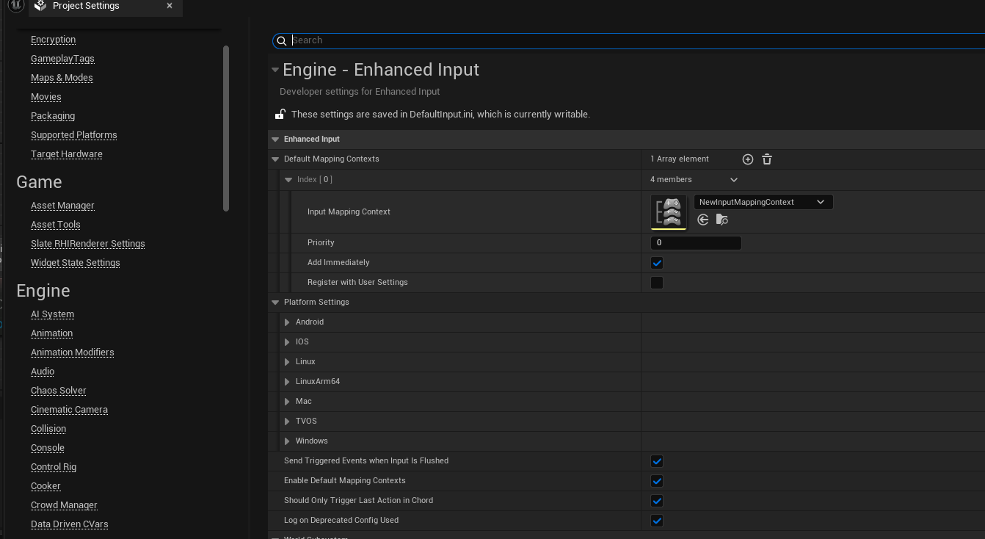Image resolution: width=985 pixels, height=539 pixels.
Task: Add element to Default Mapping Contexts array
Action: [x=747, y=159]
